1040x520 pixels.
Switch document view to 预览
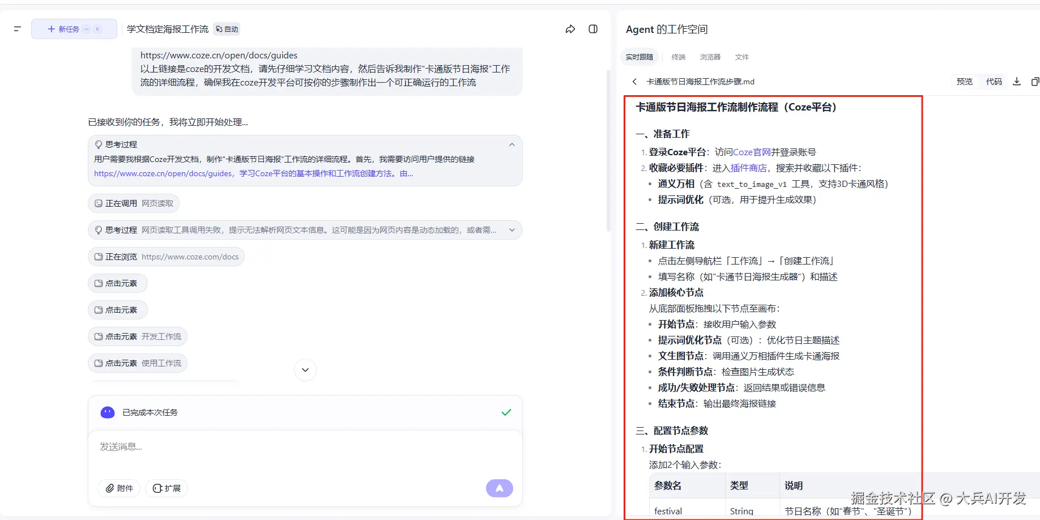(964, 82)
